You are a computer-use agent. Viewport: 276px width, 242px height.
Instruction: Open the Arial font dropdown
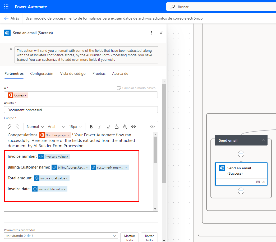[56, 127]
